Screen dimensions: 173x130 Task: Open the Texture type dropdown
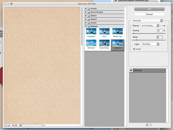150,26
